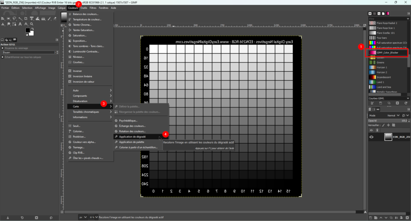
Task: Refresh the gradients list
Action: pos(406,103)
